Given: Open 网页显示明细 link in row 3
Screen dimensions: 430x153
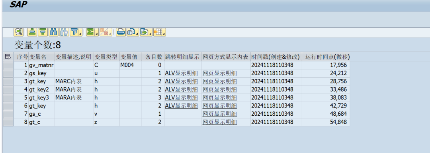Looking at the screenshot, I should pos(220,81).
